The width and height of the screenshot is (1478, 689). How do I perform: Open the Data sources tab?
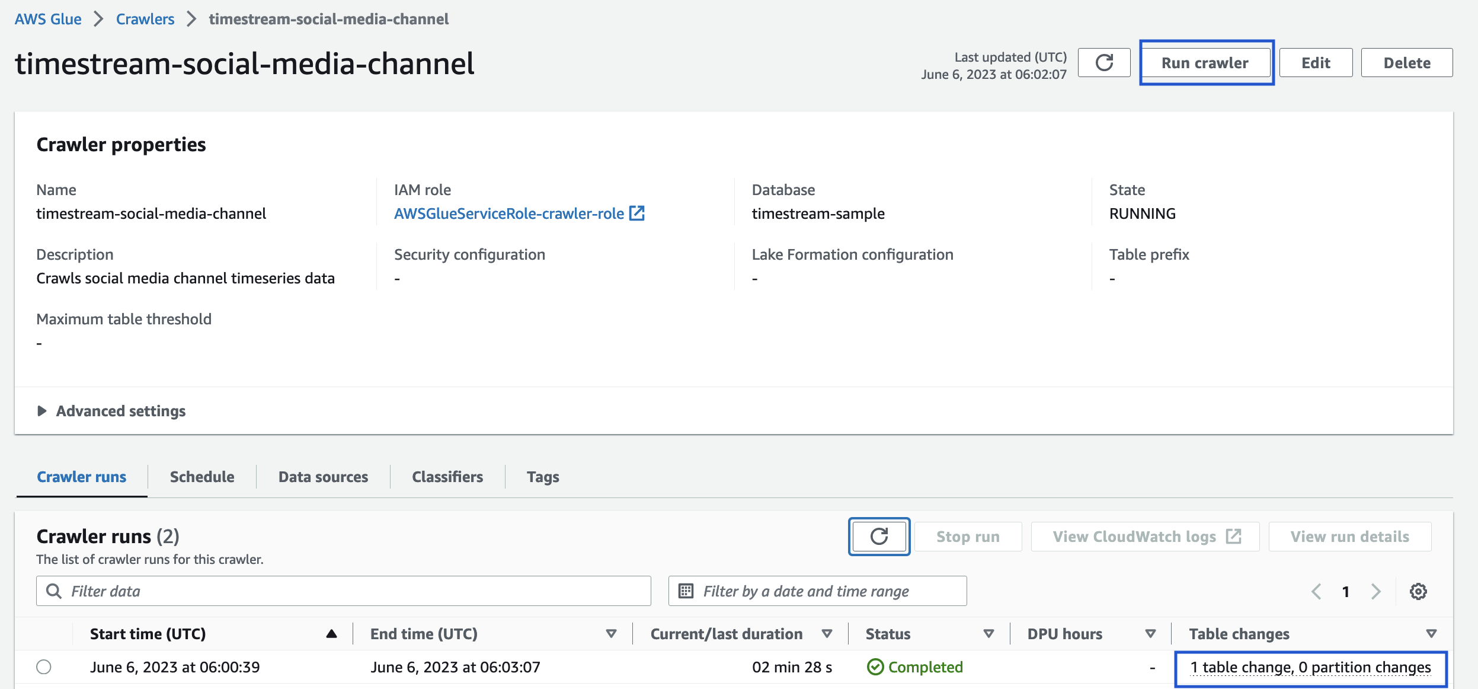[x=323, y=477]
